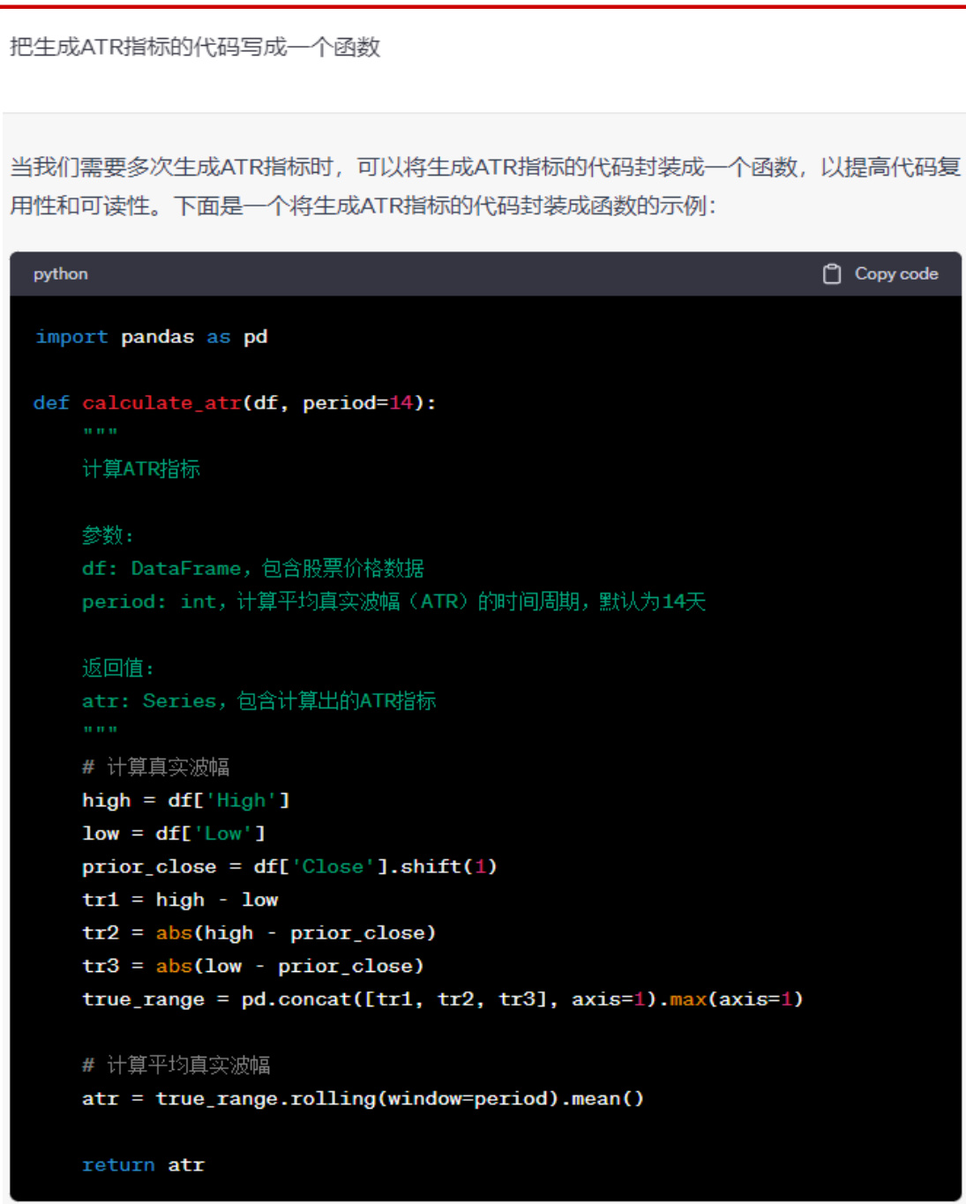Click the tr2 abs assignment line
Viewport: 966px width, 1204px height.
[x=258, y=933]
